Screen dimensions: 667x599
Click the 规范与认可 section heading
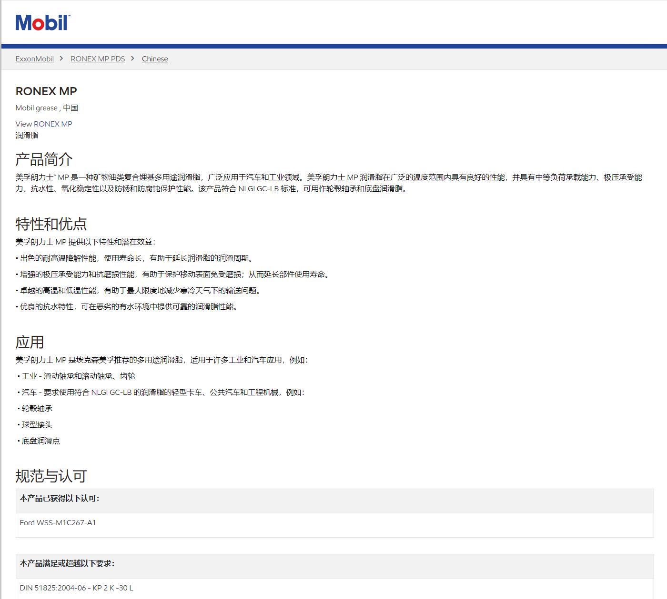pos(51,476)
